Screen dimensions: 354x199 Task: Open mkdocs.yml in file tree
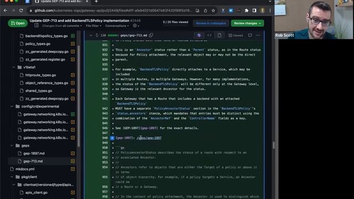[25, 169]
